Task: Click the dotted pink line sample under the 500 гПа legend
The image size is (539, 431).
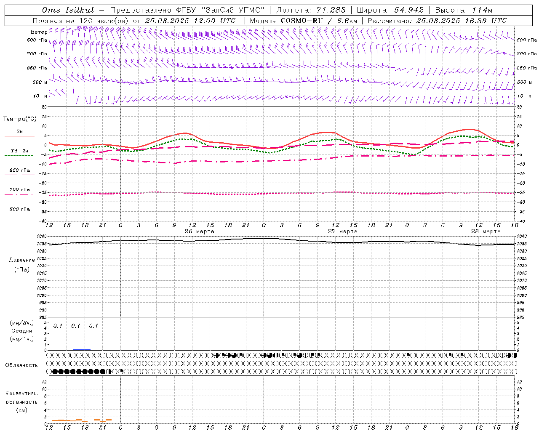Action: [19, 214]
